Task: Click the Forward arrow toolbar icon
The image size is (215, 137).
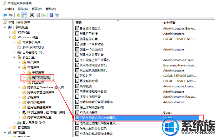Action: [x=11, y=15]
